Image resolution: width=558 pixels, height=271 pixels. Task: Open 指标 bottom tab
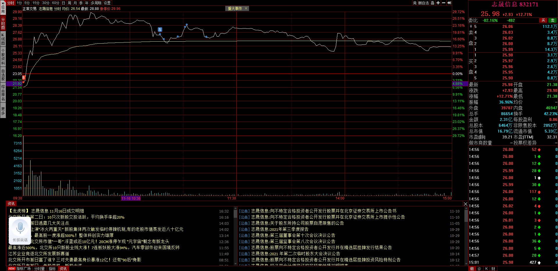52,269
